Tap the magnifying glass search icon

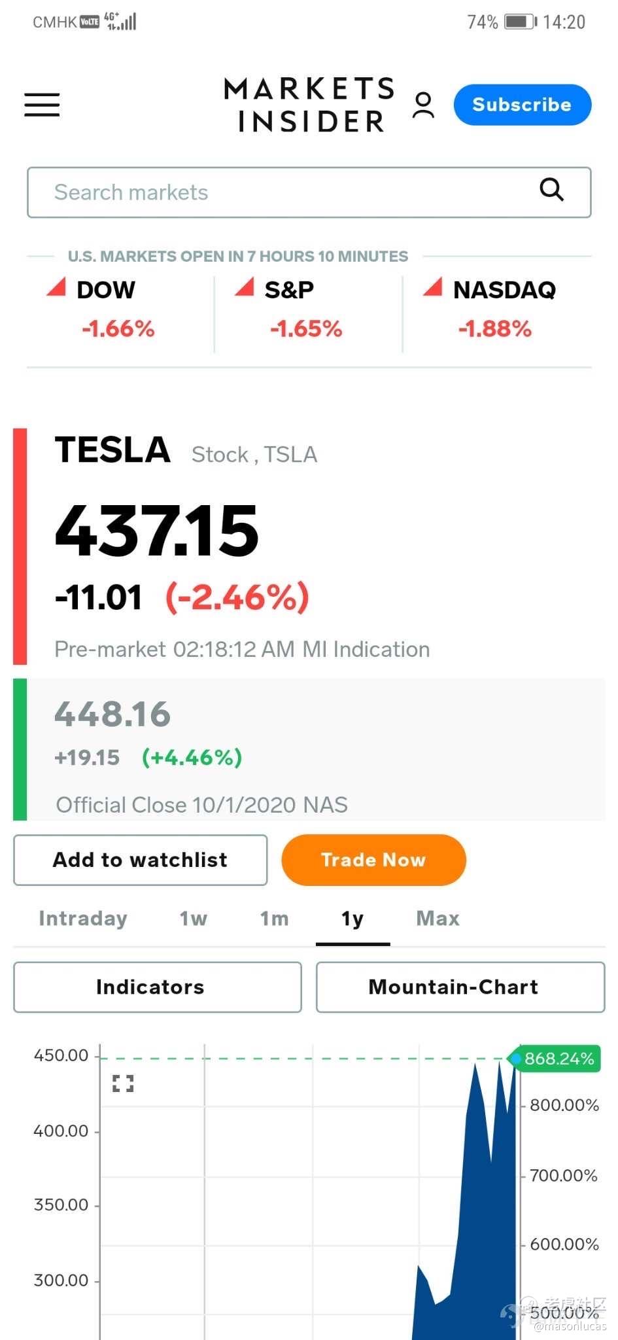pyautogui.click(x=551, y=190)
